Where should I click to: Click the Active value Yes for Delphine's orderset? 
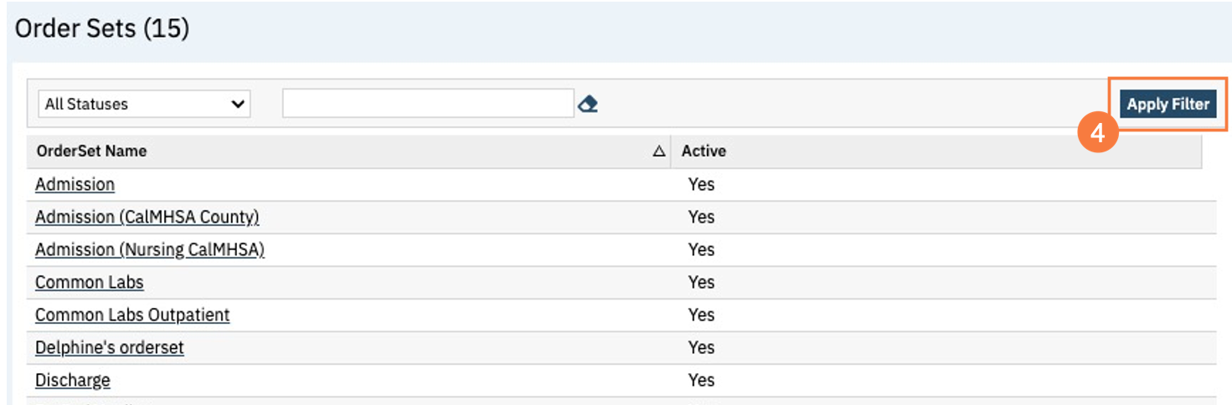(701, 347)
